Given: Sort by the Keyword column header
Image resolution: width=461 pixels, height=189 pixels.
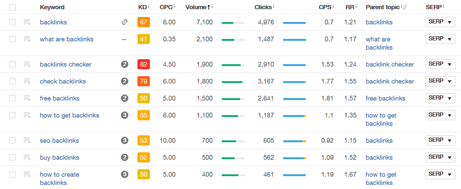Looking at the screenshot, I should point(52,7).
